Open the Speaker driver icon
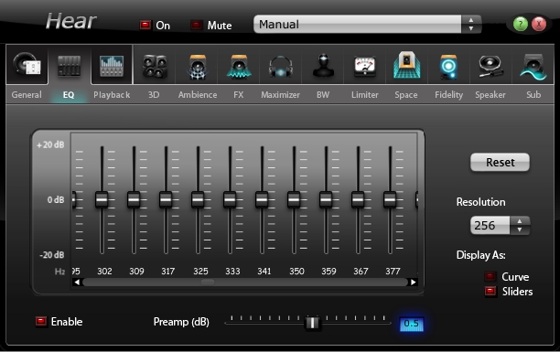Viewport: 560px width, 352px height. pyautogui.click(x=490, y=67)
